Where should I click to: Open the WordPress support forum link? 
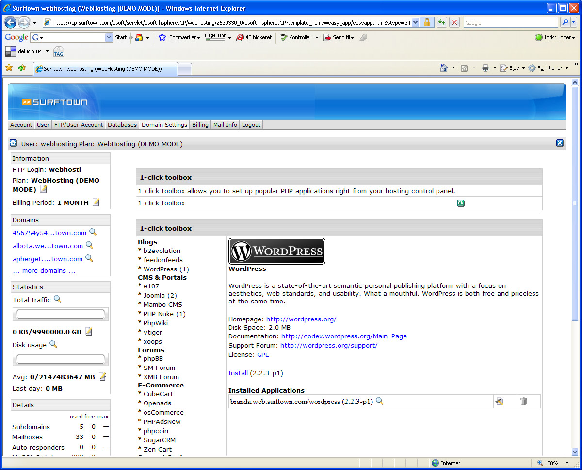(x=329, y=345)
